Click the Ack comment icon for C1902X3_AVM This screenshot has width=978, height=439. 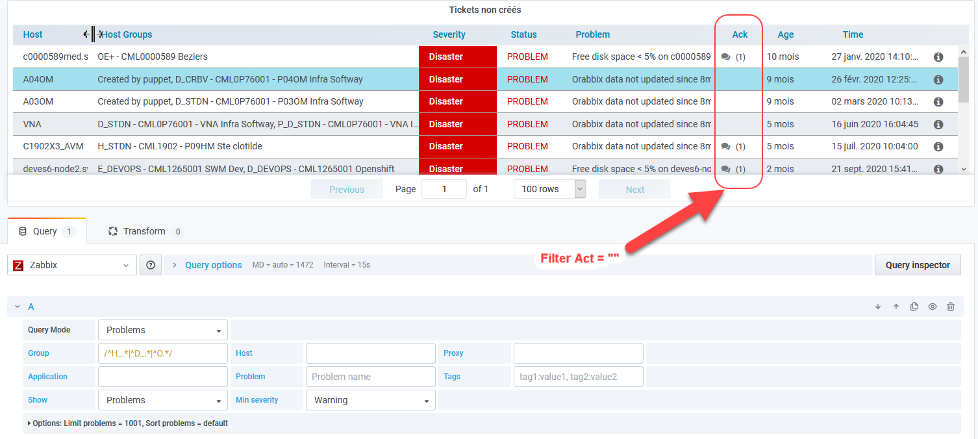pyautogui.click(x=725, y=146)
